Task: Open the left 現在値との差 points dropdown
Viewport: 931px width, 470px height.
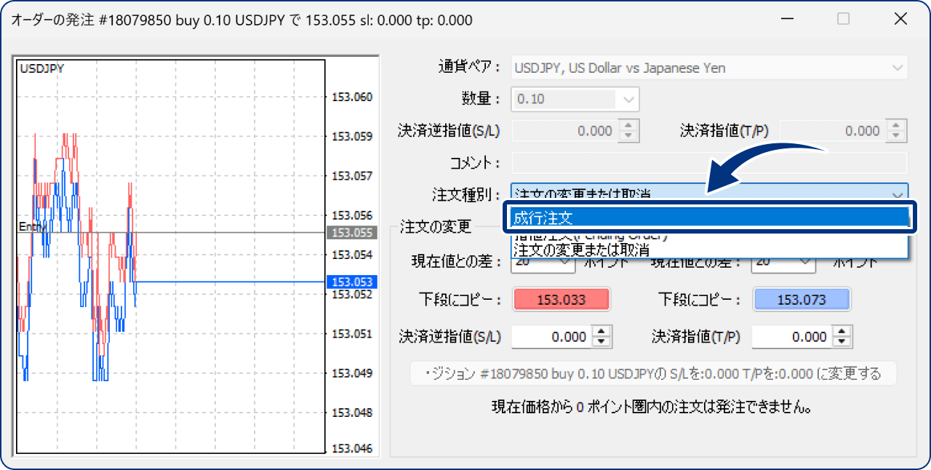Action: pyautogui.click(x=564, y=263)
